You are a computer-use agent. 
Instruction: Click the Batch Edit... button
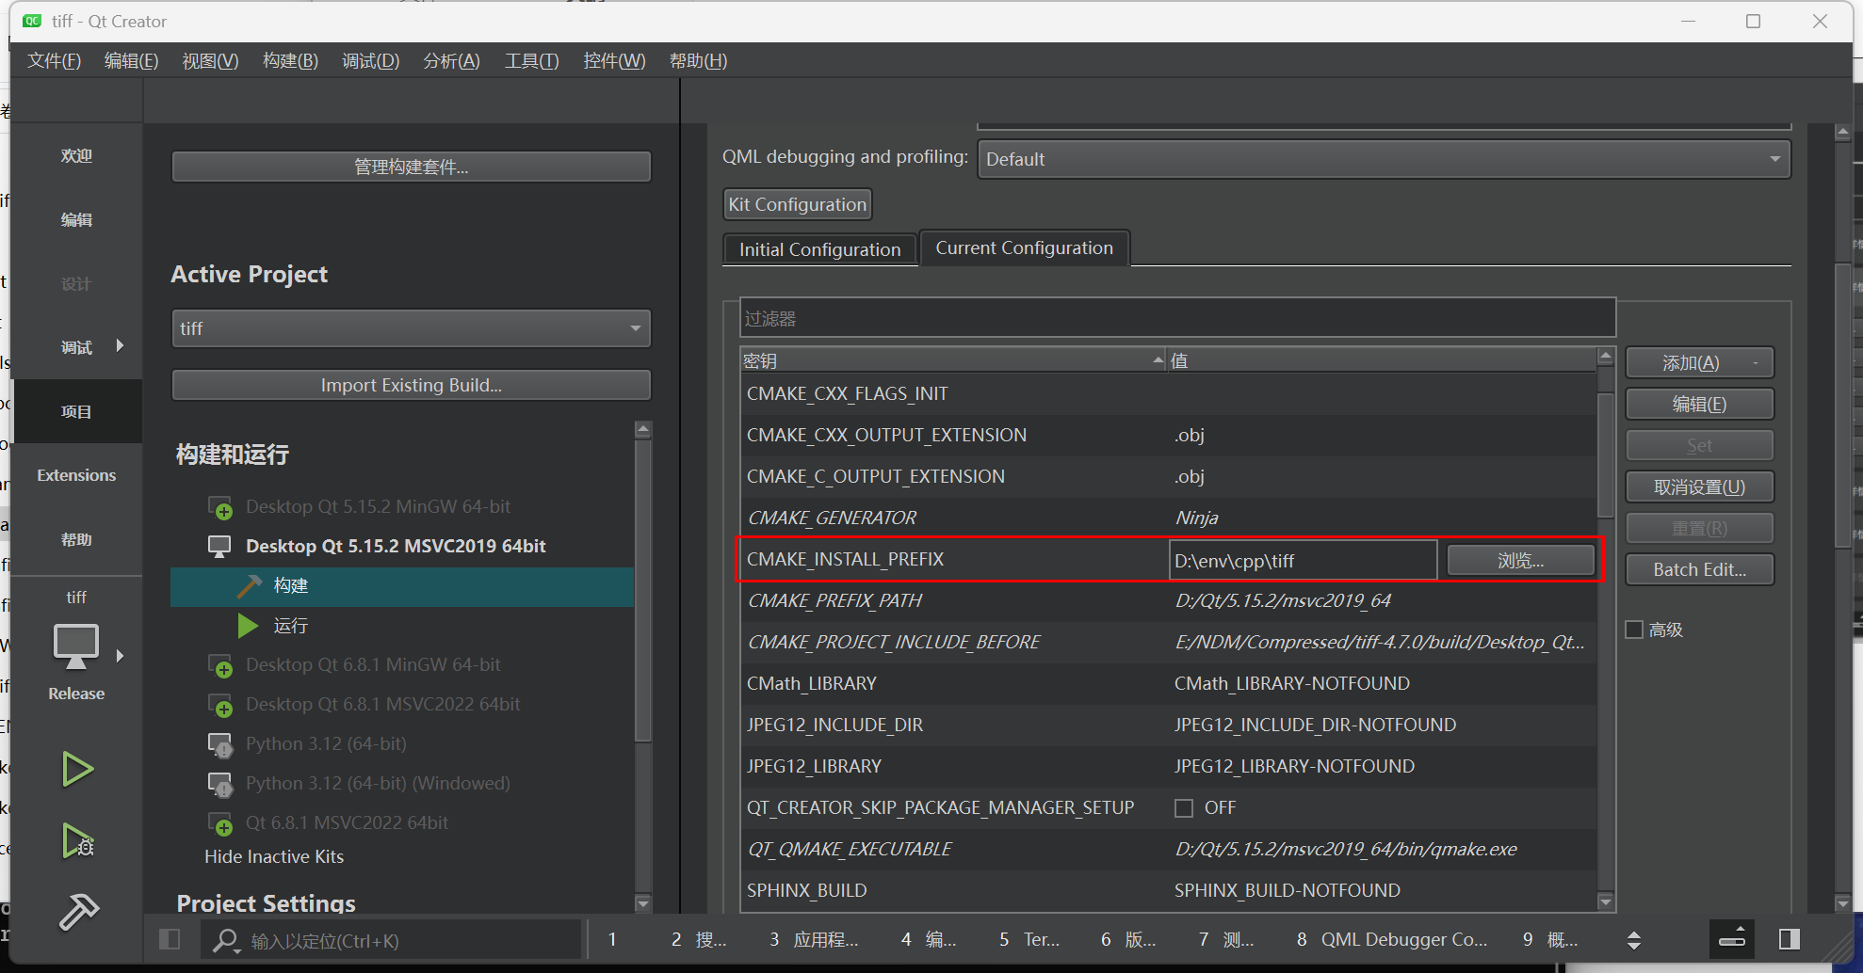click(1699, 569)
